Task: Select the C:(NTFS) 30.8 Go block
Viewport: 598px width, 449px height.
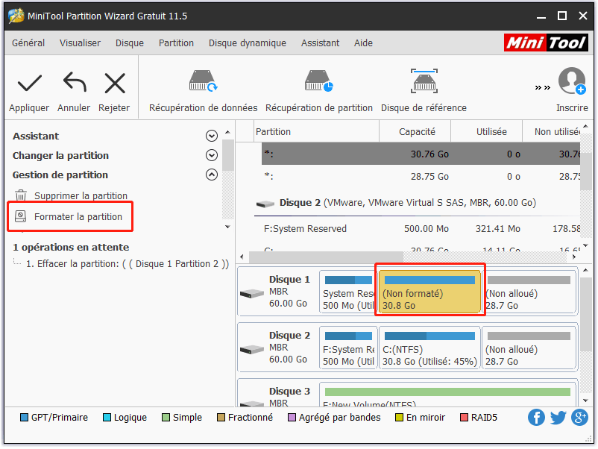Action: 429,348
